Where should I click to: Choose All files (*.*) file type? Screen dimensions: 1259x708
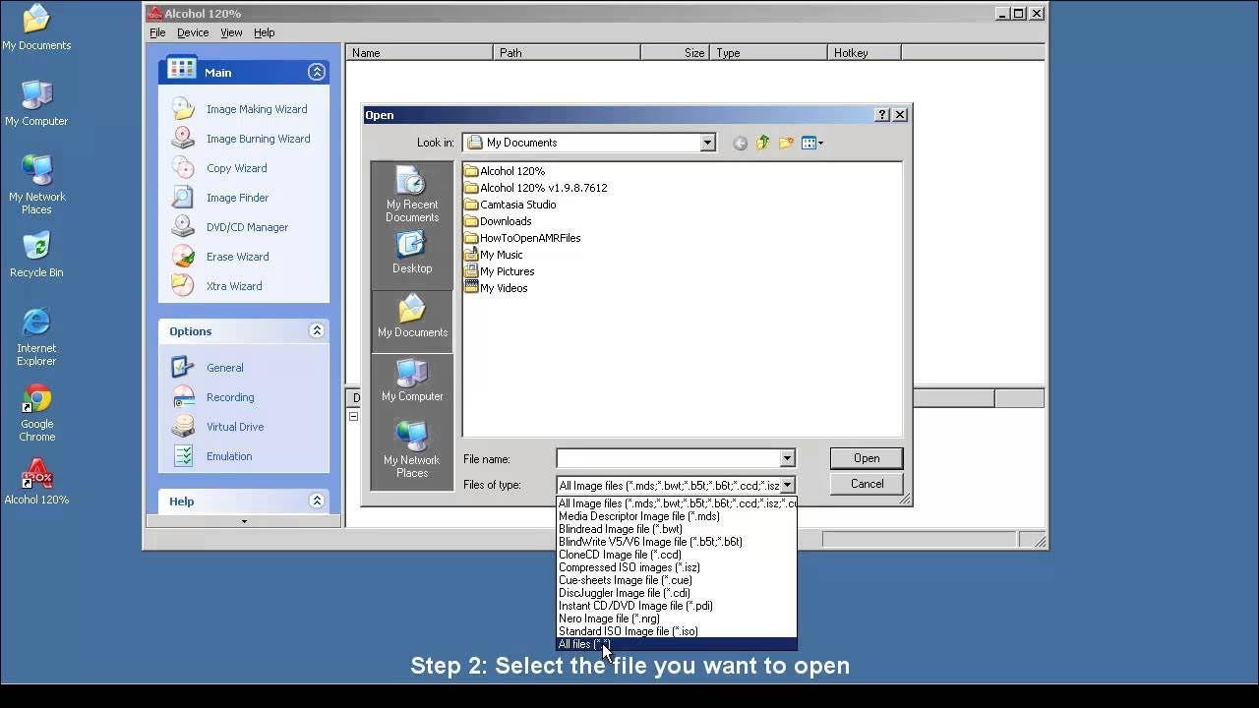[677, 644]
